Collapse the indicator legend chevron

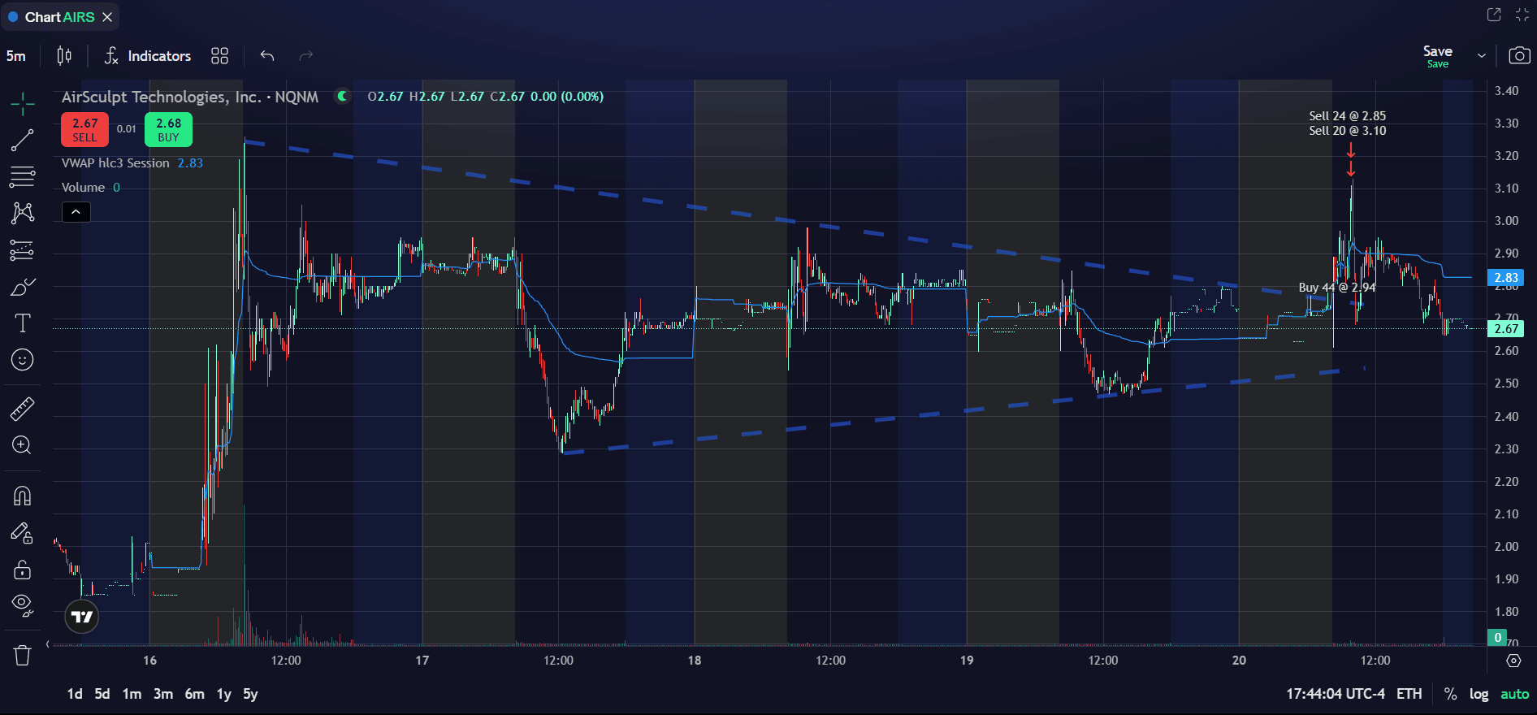pyautogui.click(x=76, y=212)
